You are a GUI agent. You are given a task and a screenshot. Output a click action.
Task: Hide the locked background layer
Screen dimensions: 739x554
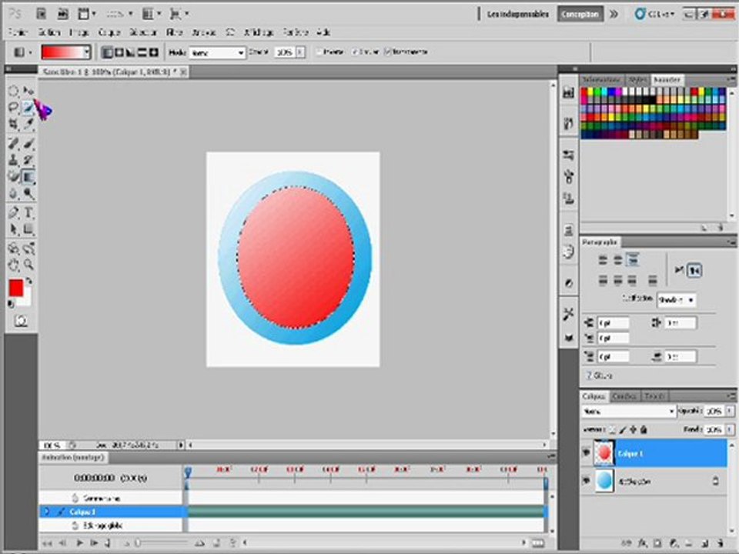click(587, 482)
